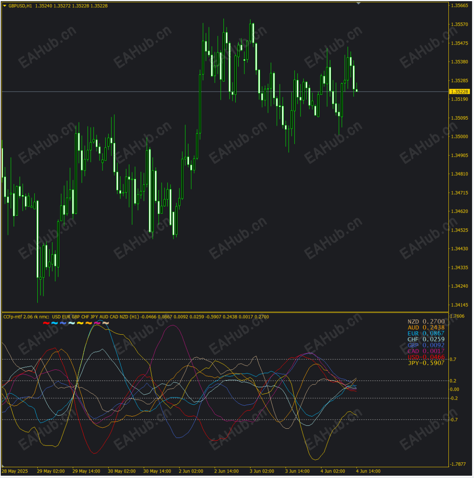Click the 28 May 2025 time axis label

click(15, 471)
